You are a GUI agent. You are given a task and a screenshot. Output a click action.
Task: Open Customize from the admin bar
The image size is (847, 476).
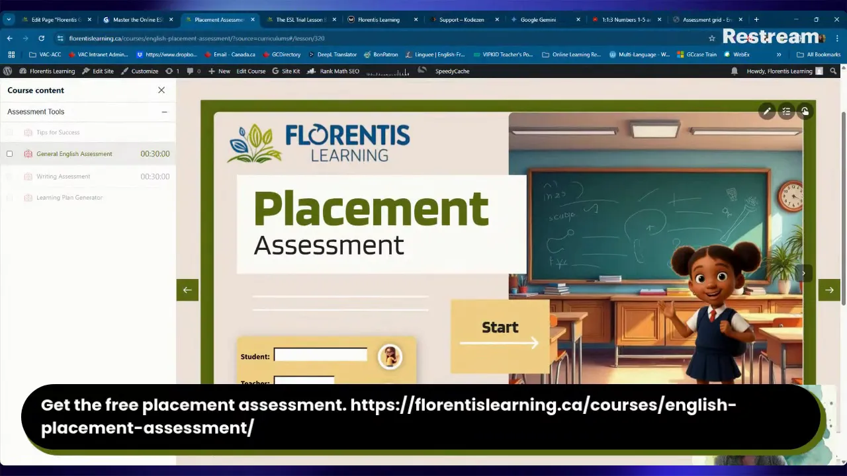[140, 71]
